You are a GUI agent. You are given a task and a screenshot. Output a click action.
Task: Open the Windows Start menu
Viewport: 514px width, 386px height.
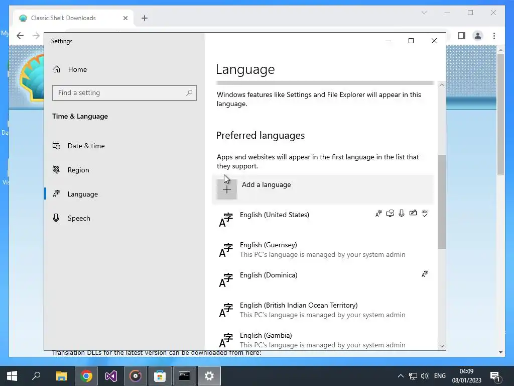(x=12, y=376)
